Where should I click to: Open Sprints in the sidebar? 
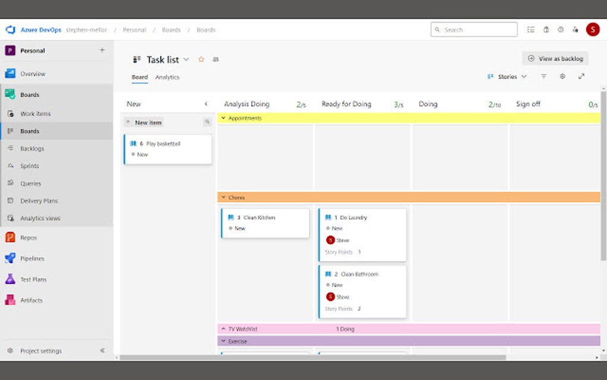click(32, 166)
